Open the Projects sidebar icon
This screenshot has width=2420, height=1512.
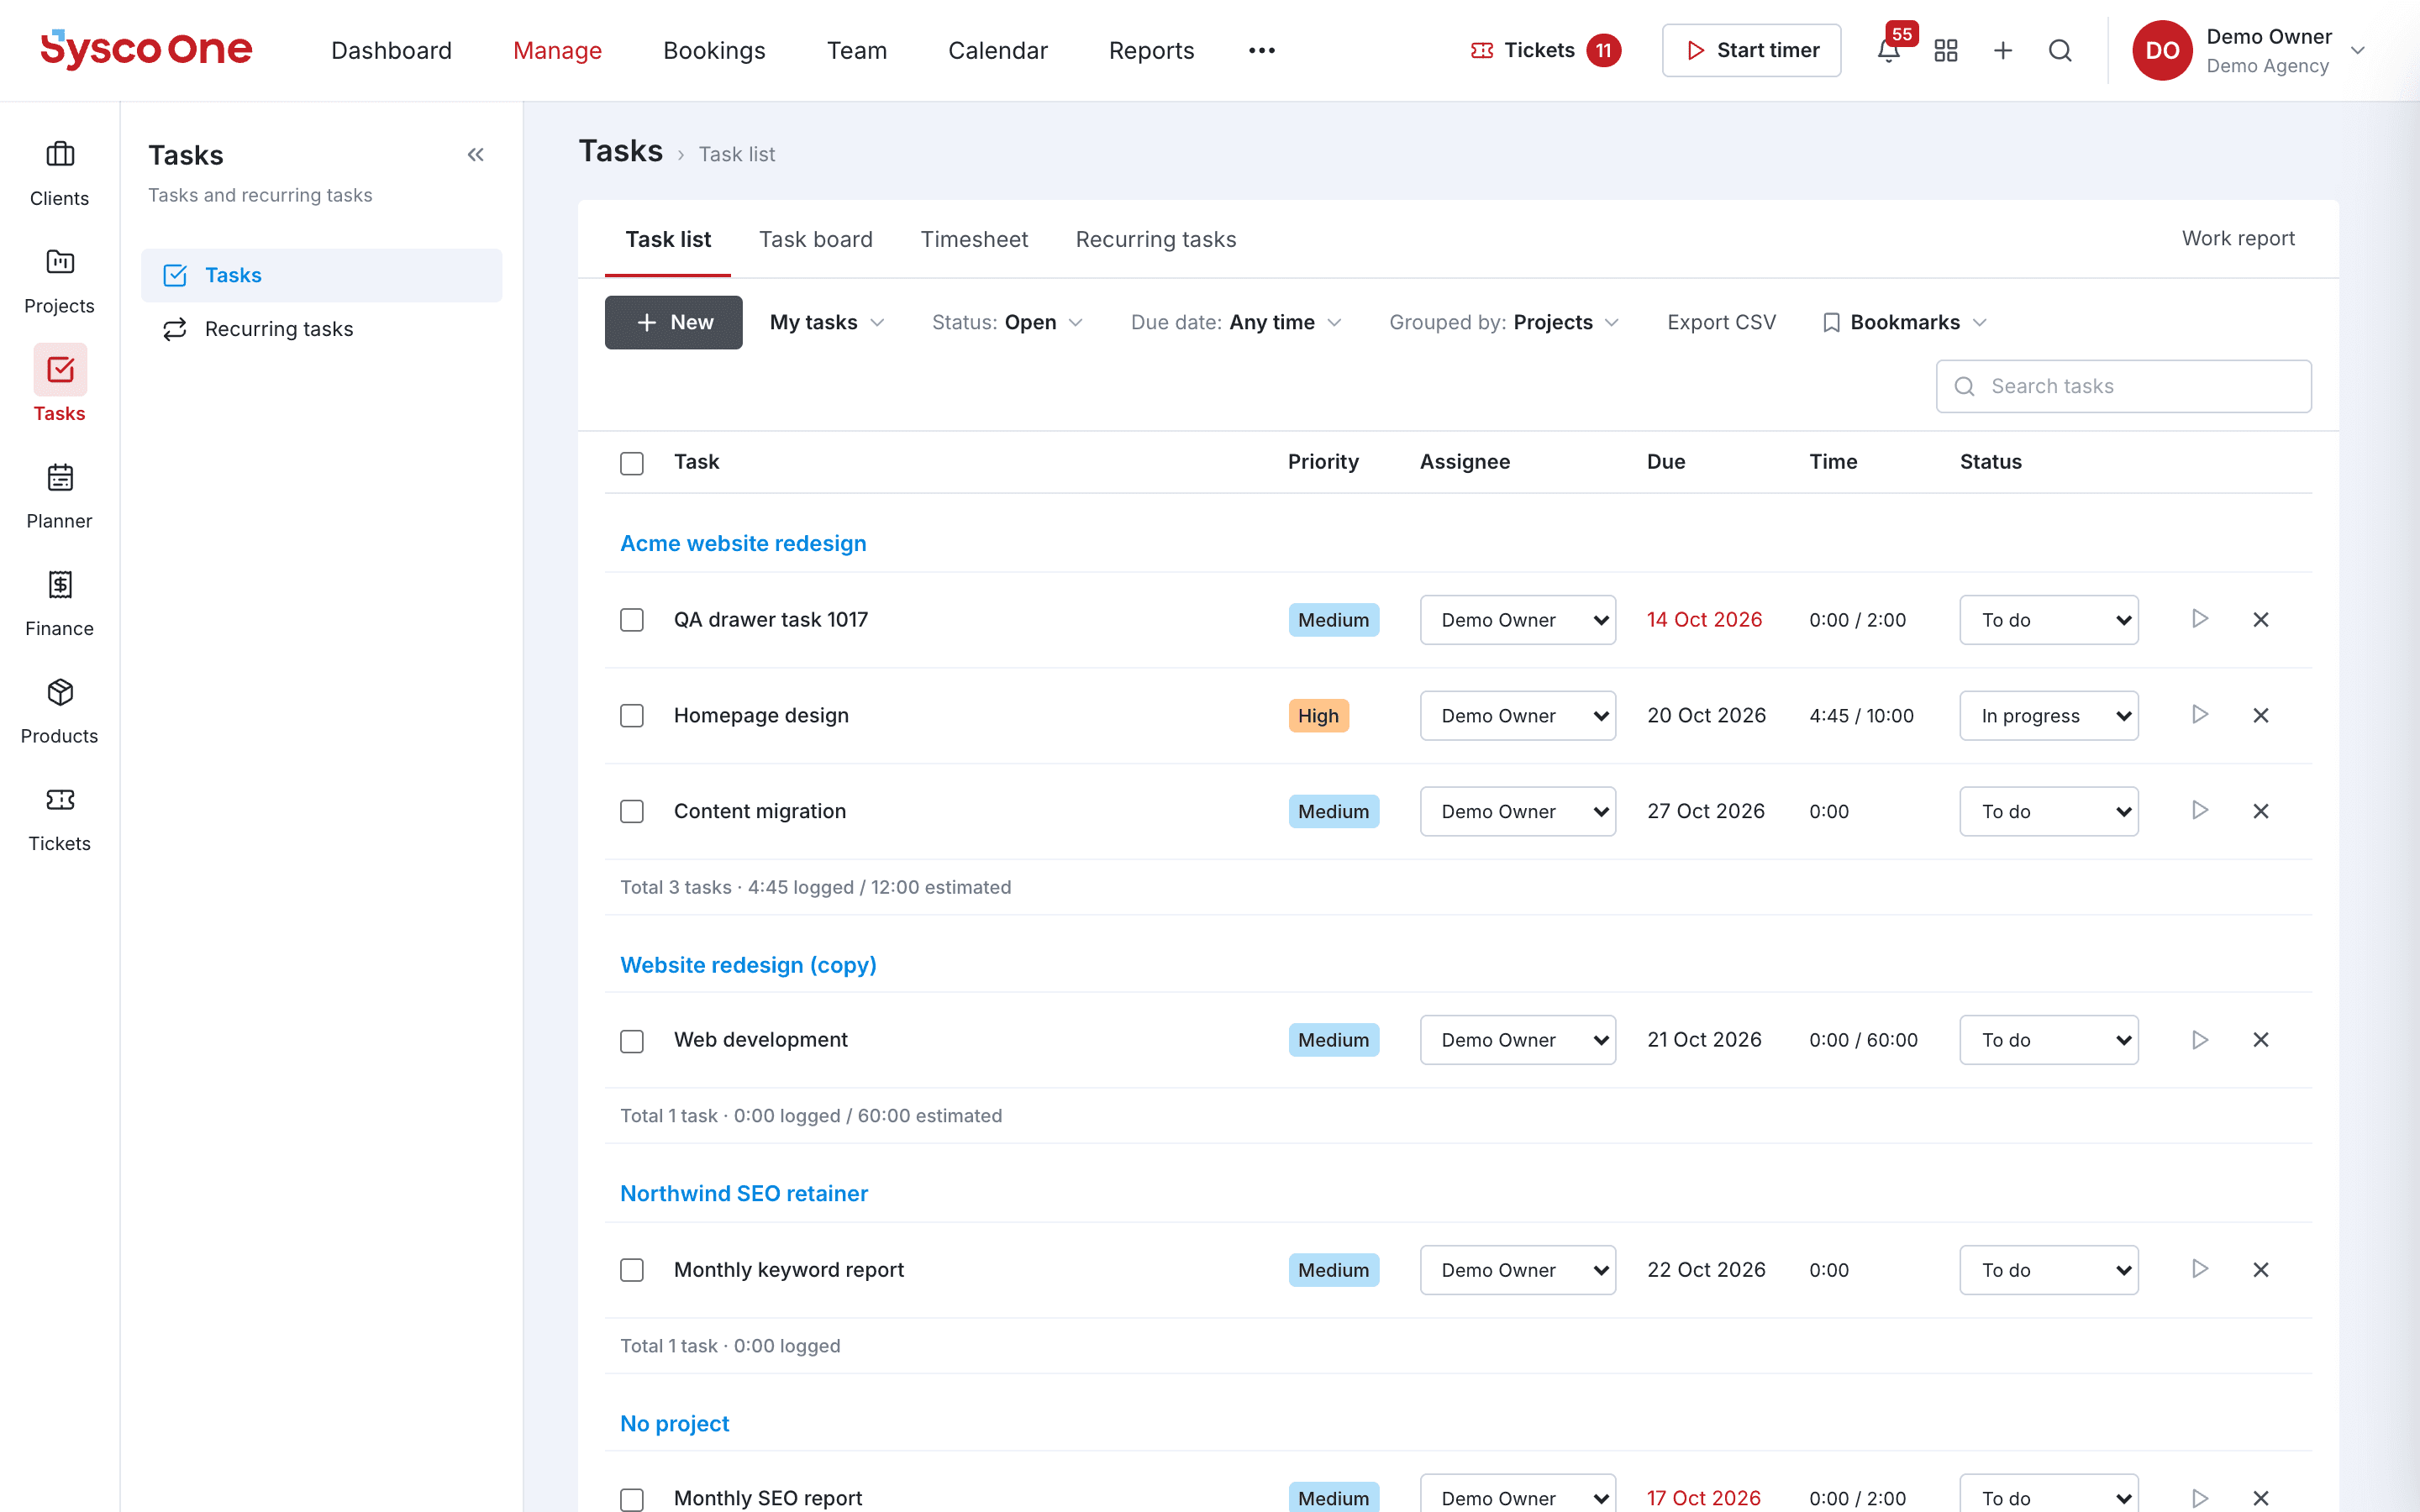(x=59, y=282)
